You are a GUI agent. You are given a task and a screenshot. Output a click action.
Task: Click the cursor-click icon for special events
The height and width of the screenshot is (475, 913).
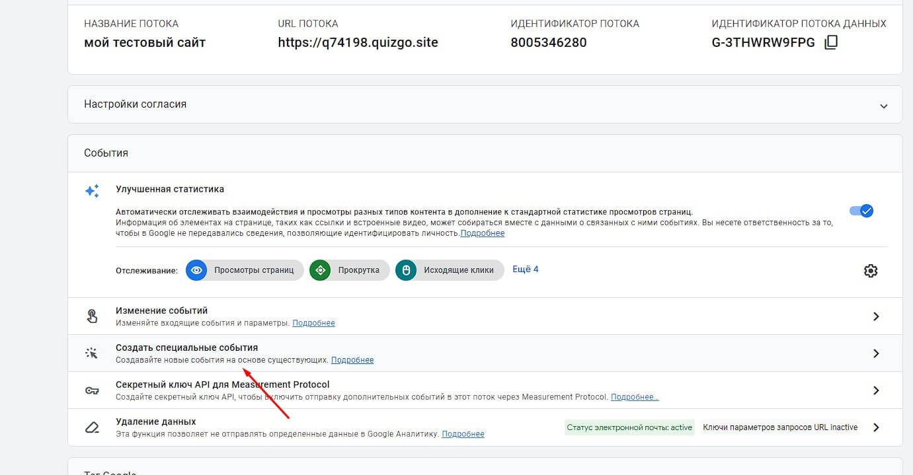pos(92,353)
